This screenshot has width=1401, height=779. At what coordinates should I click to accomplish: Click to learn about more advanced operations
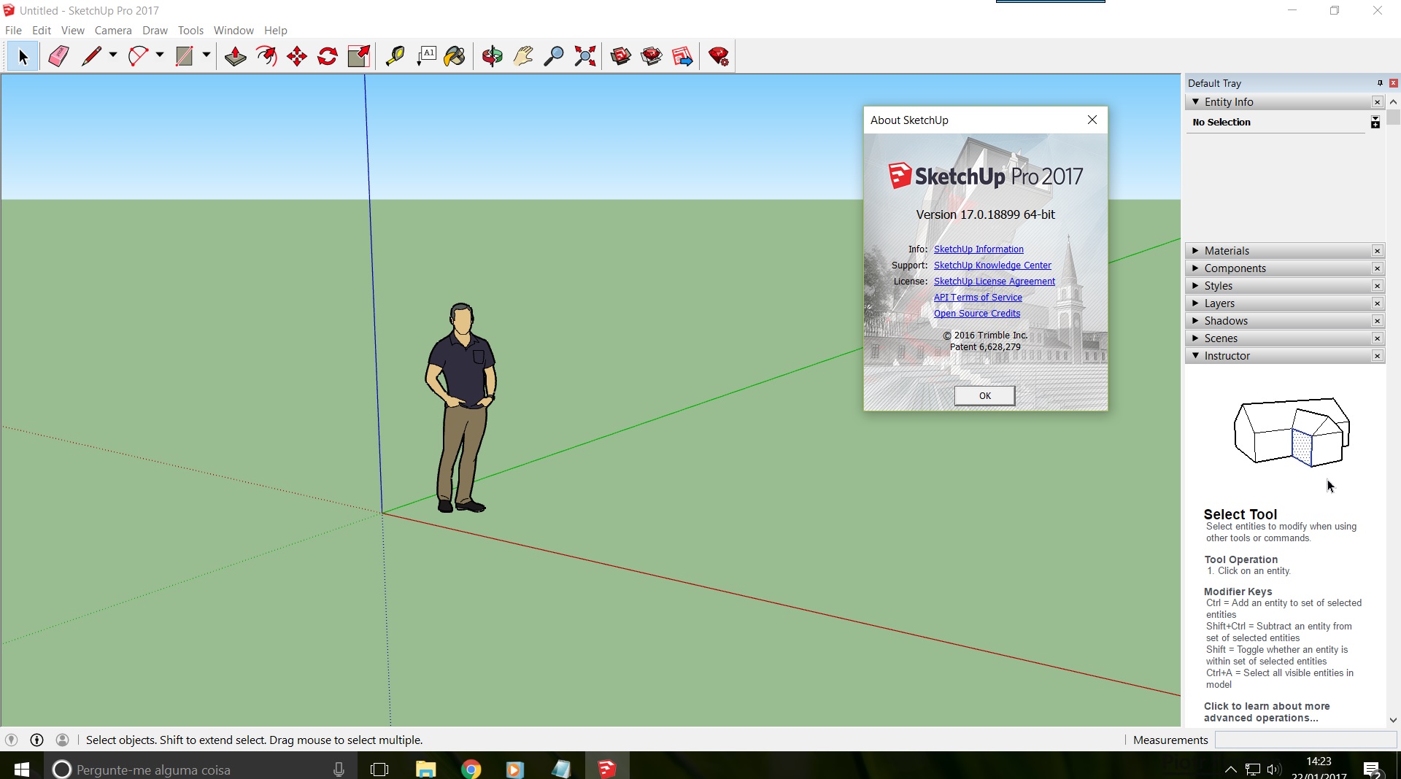click(x=1267, y=712)
